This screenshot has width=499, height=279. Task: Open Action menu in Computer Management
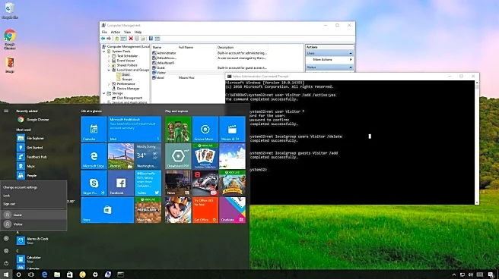[115, 32]
